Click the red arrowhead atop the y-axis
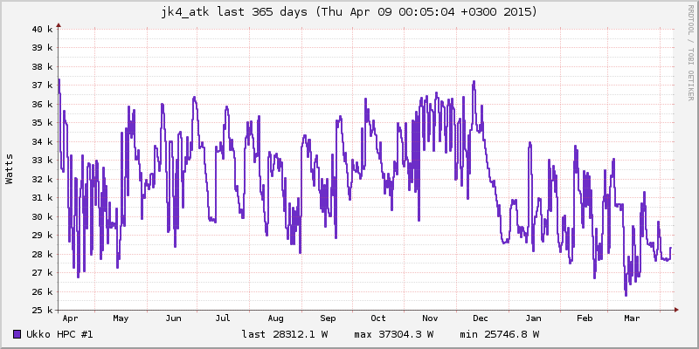The height and width of the screenshot is (349, 699). (58, 26)
